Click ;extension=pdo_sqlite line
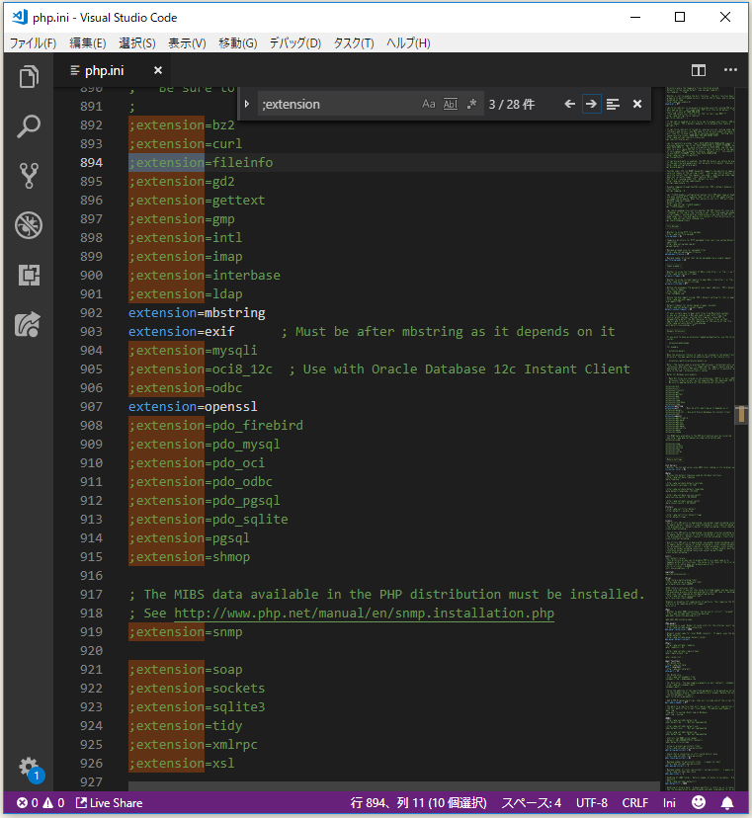Viewport: 752px width, 818px height. 209,519
